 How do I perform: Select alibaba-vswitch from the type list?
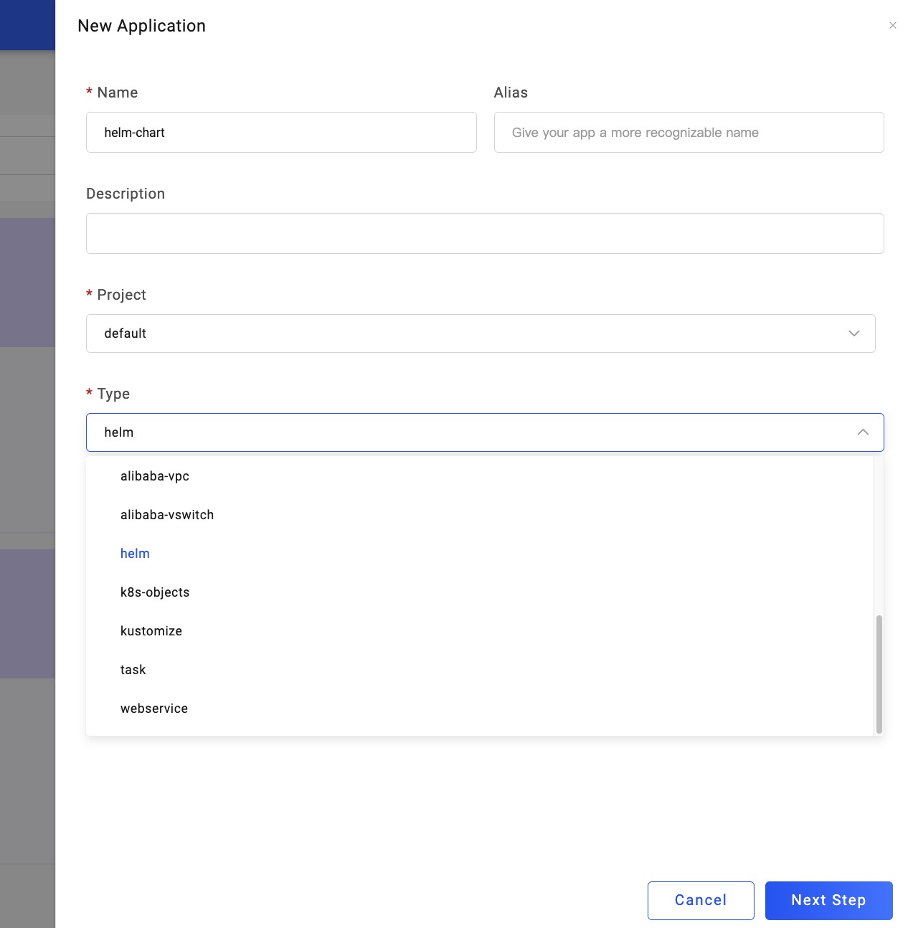[167, 515]
